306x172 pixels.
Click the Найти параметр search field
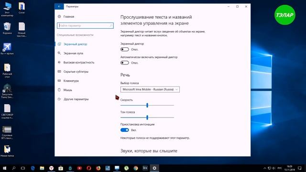point(85,25)
